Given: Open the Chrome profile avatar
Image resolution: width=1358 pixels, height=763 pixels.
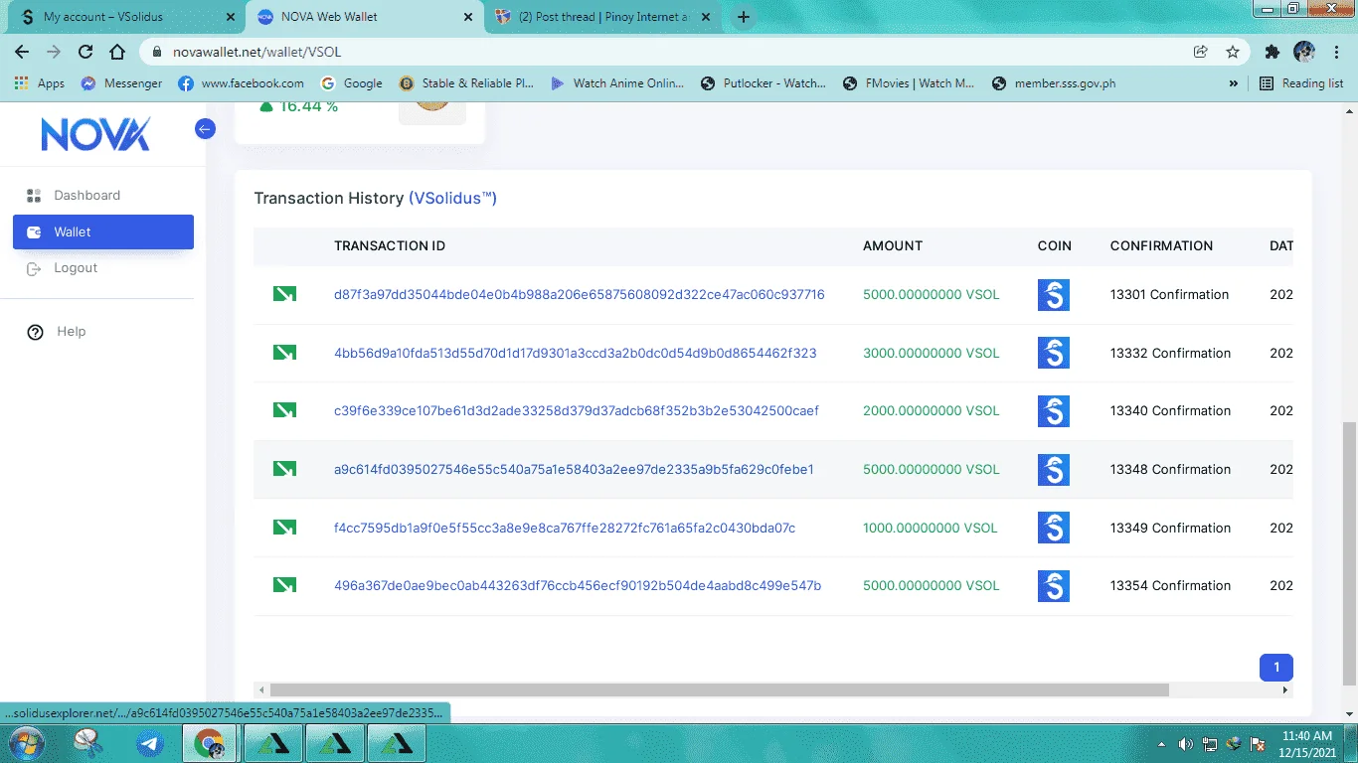Looking at the screenshot, I should tap(1304, 52).
